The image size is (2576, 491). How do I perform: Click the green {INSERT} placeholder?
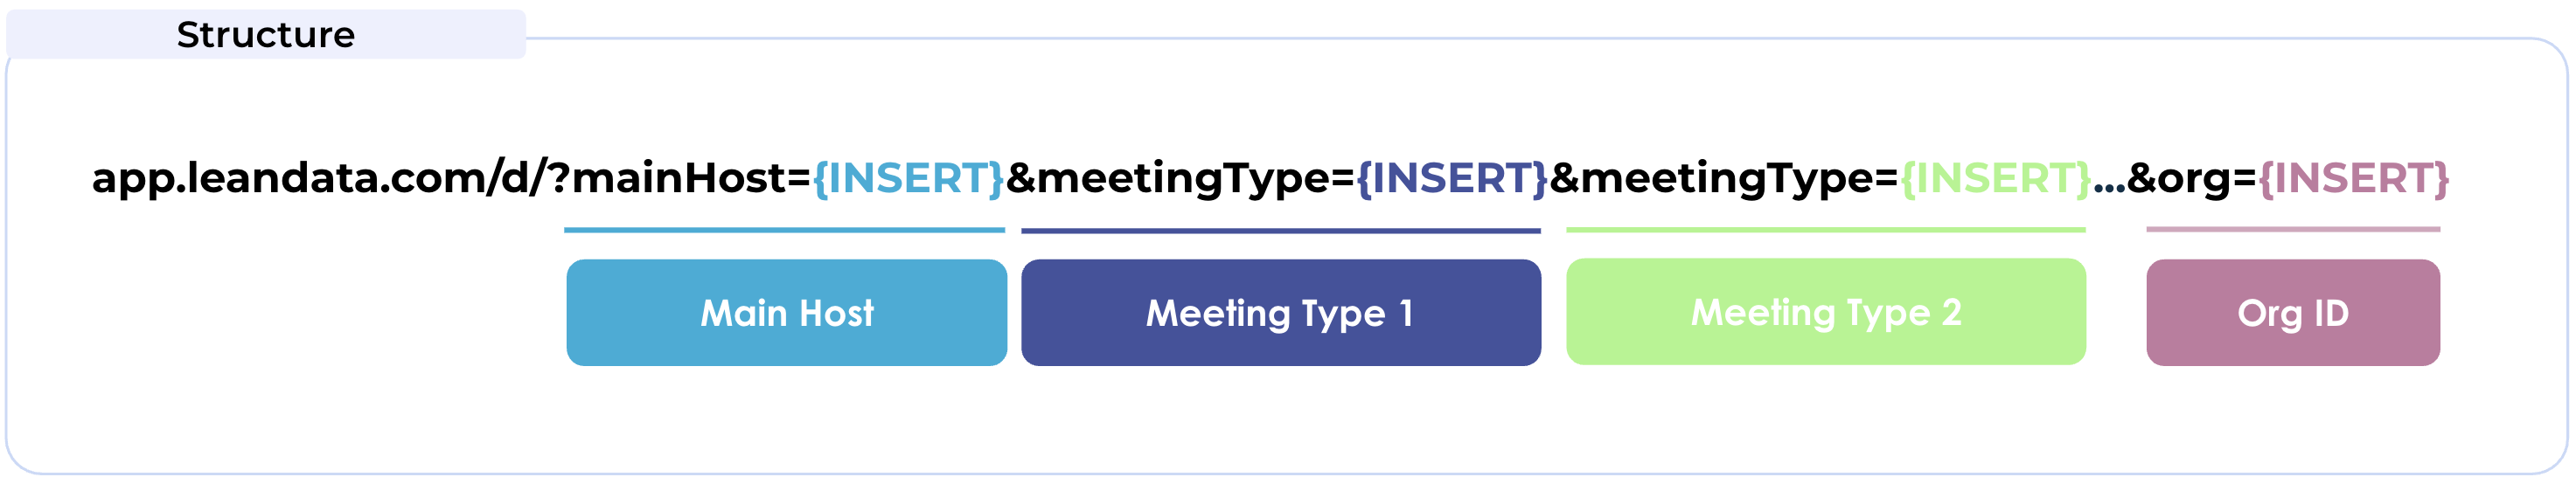click(1995, 178)
